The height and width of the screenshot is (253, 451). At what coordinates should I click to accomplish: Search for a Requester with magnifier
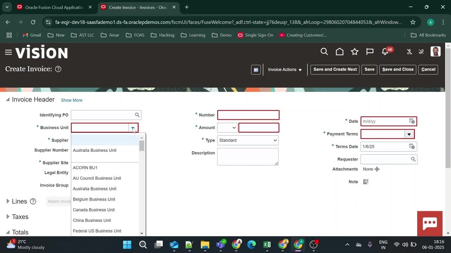click(413, 159)
